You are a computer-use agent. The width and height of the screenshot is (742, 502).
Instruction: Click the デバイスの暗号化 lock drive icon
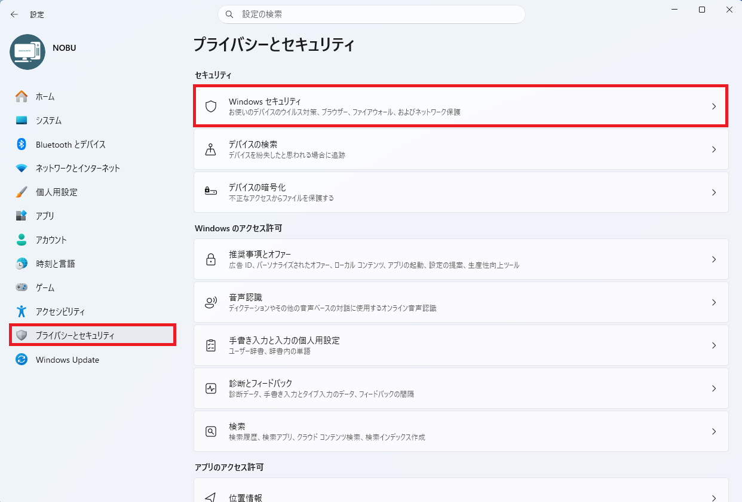[210, 192]
